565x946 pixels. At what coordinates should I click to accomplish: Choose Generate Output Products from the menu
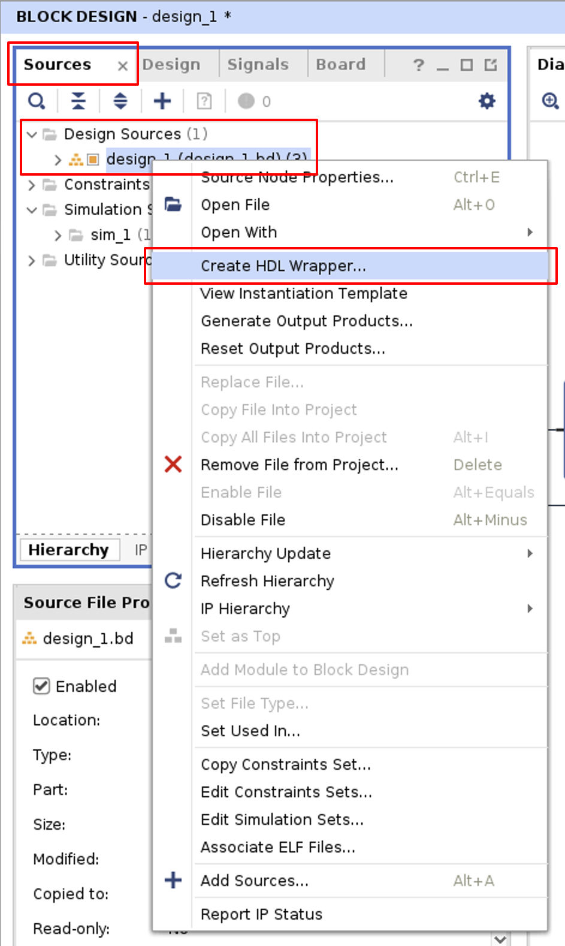tap(306, 321)
